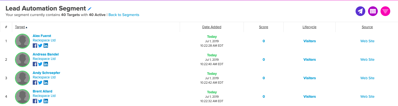Viewport: 398px width, 106px height.
Task: Open Andreas Bandel's Twitter icon
Action: point(40,64)
